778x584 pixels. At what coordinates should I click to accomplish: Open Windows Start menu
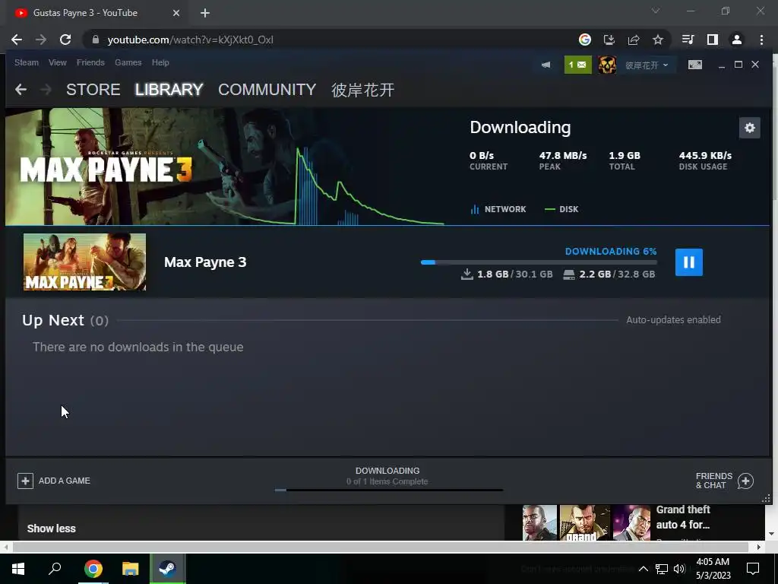18,569
